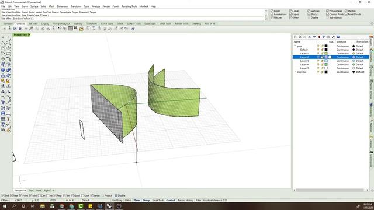Expand the bold bottom layer group

click(x=295, y=72)
